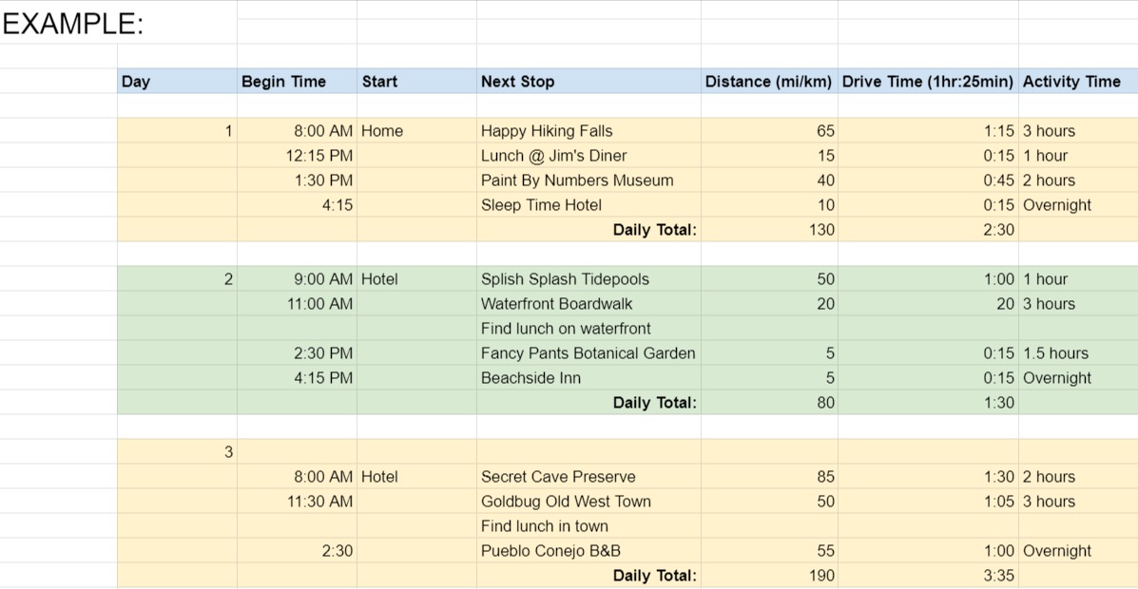The image size is (1138, 589).
Task: Click the "Find lunch on waterfront" cell
Action: pyautogui.click(x=588, y=329)
